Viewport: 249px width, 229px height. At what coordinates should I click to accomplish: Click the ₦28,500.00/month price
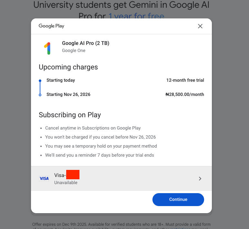click(x=184, y=94)
